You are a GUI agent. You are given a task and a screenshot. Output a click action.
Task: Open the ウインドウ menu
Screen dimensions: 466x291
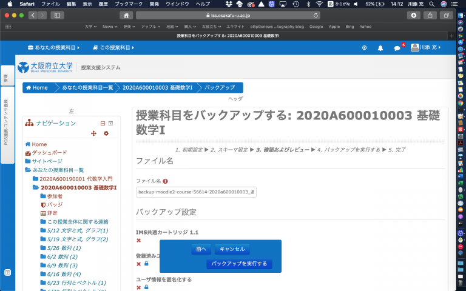[x=177, y=4]
